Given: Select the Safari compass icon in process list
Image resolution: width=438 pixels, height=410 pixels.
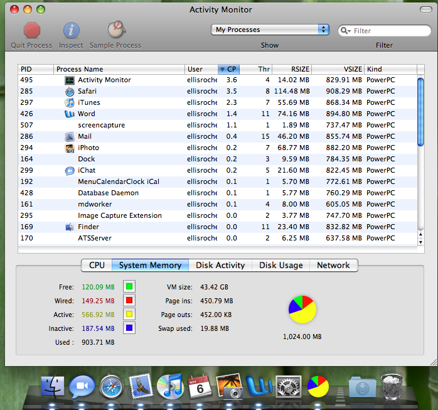Looking at the screenshot, I should 70,92.
